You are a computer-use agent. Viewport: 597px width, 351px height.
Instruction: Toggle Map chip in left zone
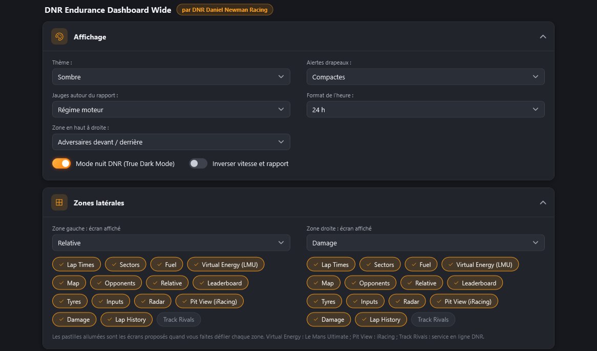[69, 283]
